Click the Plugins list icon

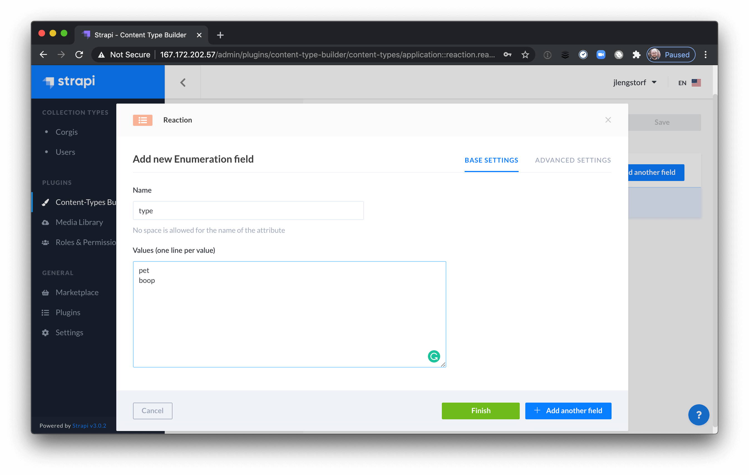coord(45,312)
